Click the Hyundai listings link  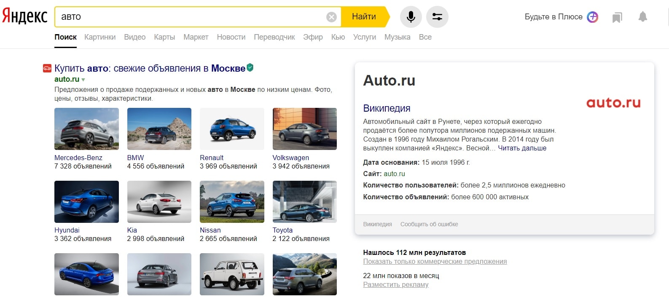(67, 230)
